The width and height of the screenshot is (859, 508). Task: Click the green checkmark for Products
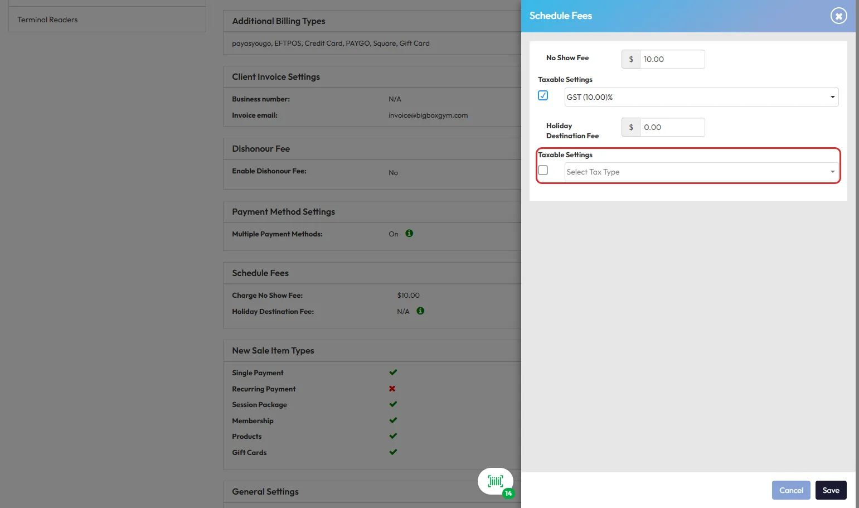pyautogui.click(x=393, y=436)
